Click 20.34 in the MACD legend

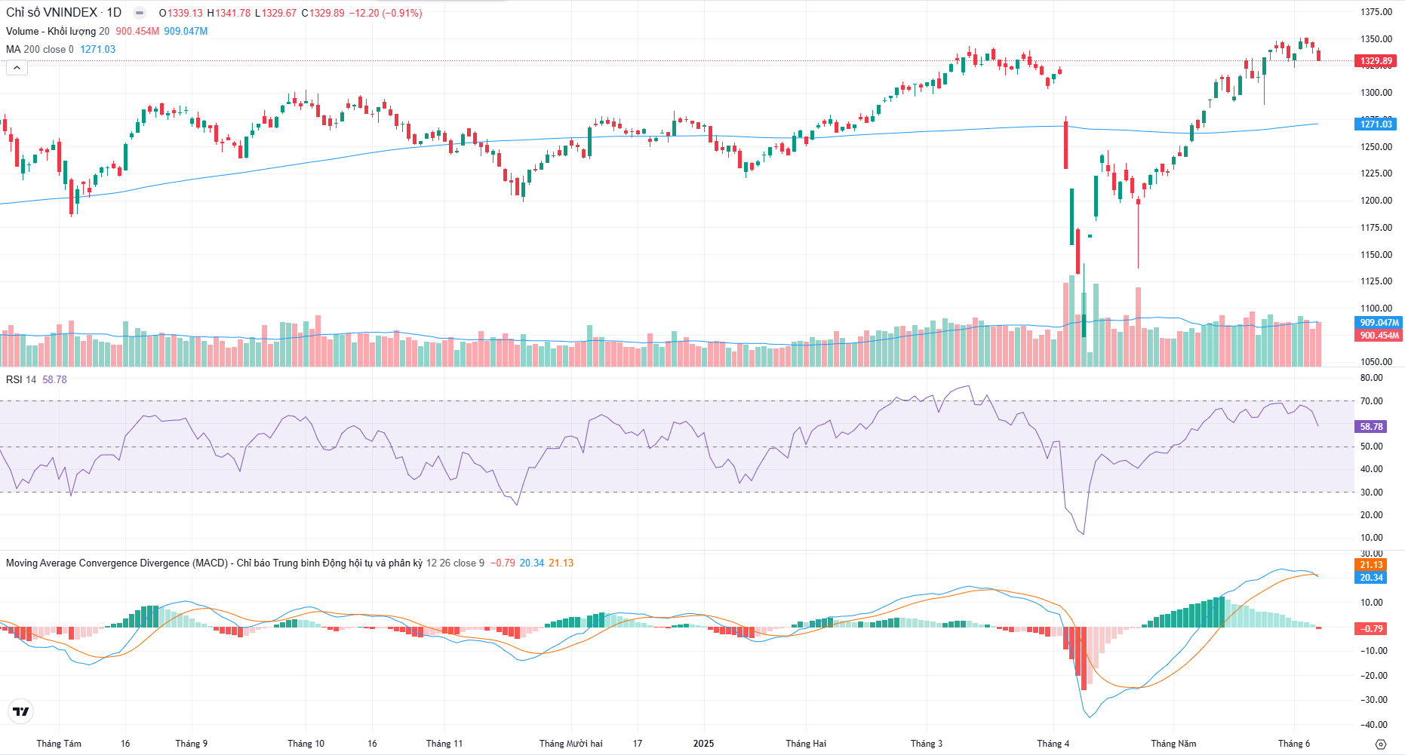[x=532, y=563]
